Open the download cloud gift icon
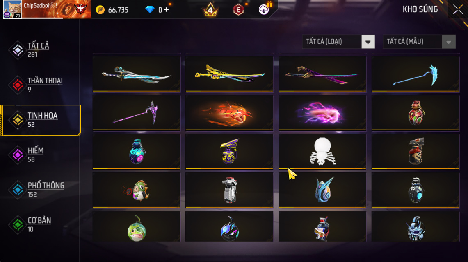This screenshot has height=262, width=468. 264,10
